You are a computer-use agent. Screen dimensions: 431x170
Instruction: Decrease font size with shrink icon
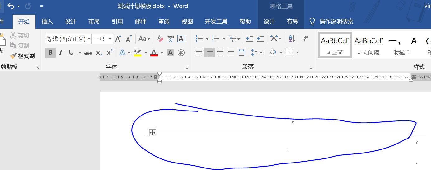tap(129, 39)
